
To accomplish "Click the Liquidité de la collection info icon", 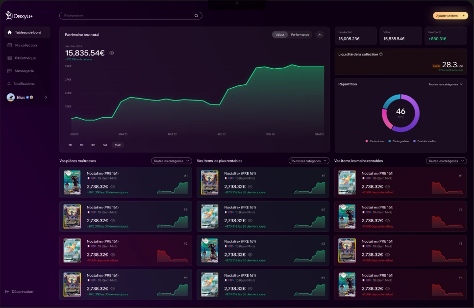I will [x=381, y=54].
